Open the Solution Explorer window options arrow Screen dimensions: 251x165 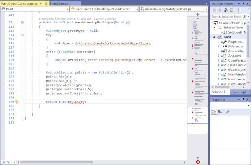[x=239, y=4]
